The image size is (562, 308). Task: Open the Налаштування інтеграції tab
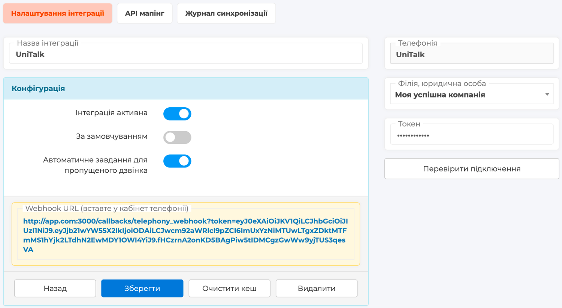pyautogui.click(x=58, y=13)
